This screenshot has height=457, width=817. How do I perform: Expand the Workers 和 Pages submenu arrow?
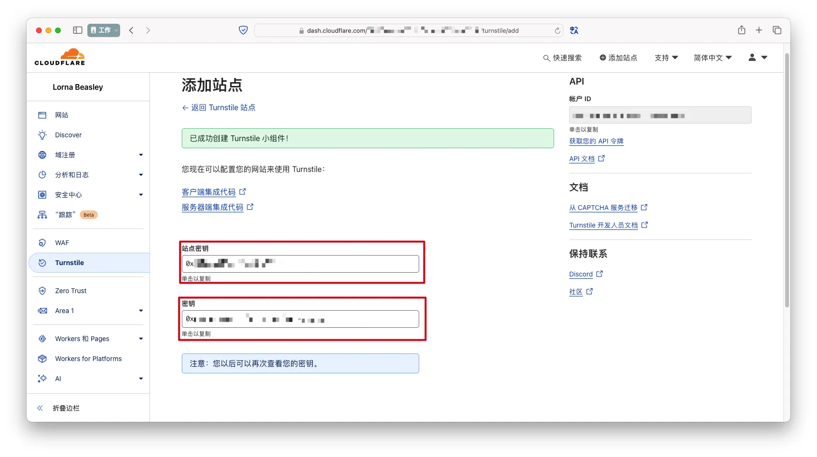click(x=141, y=339)
